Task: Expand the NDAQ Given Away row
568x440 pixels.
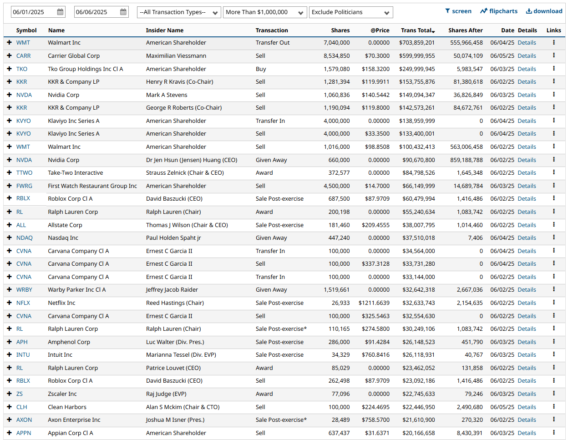Action: pyautogui.click(x=9, y=238)
